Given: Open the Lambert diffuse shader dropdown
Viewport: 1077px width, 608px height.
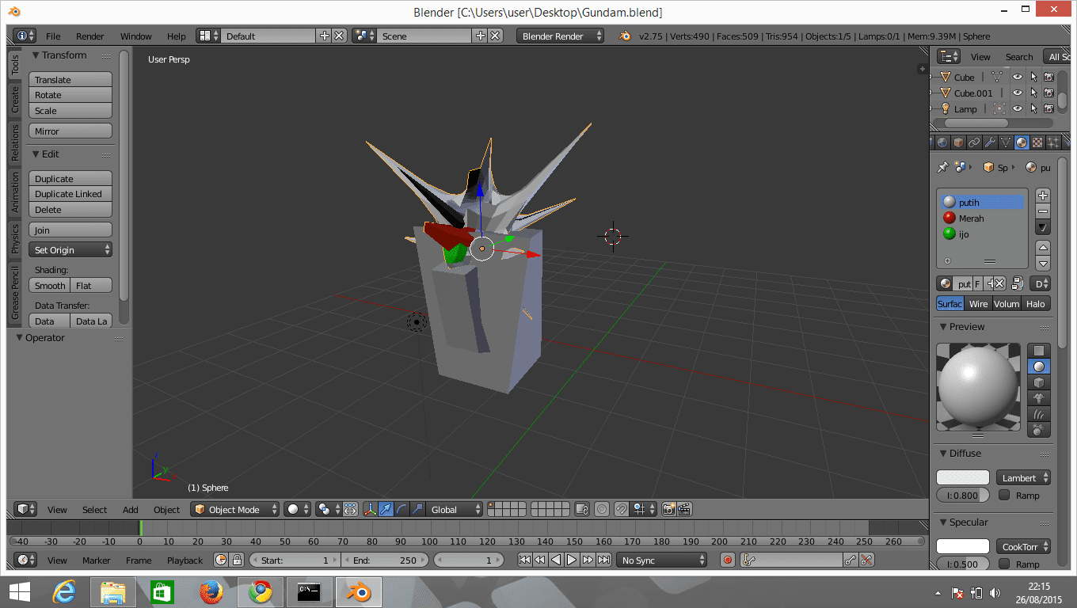Looking at the screenshot, I should tap(1023, 478).
